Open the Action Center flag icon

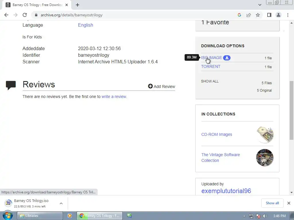258,216
